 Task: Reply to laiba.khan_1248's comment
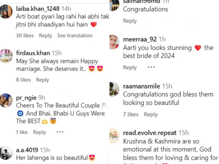(x=45, y=35)
